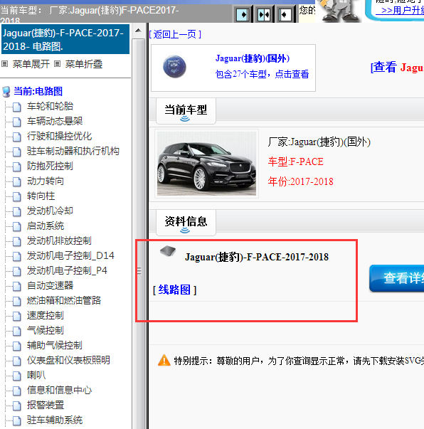Open 报警装置 entry
Viewport: 424px width, 429px height.
click(x=46, y=406)
